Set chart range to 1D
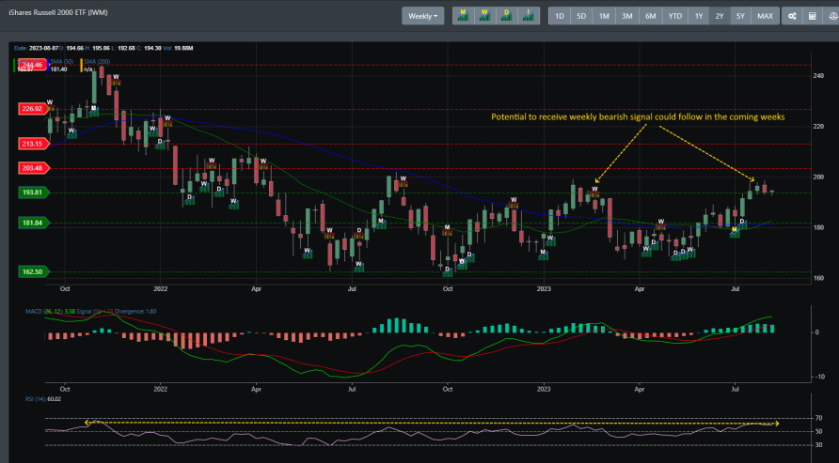Screen dimensions: 839x463 [x=559, y=16]
